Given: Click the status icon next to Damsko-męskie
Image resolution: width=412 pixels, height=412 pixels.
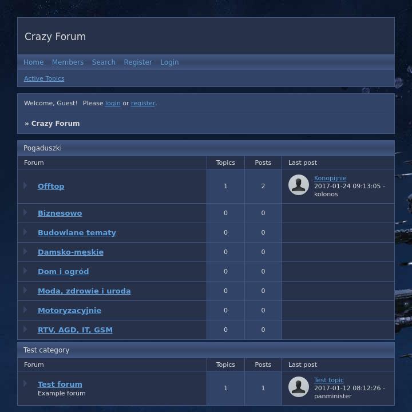Looking at the screenshot, I should point(25,251).
